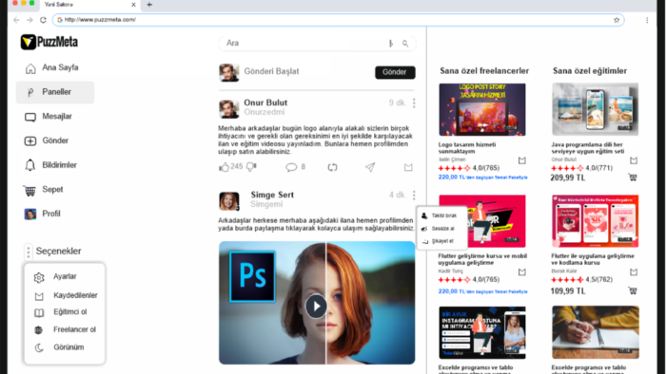Repost Onur Bulut's post

333,167
